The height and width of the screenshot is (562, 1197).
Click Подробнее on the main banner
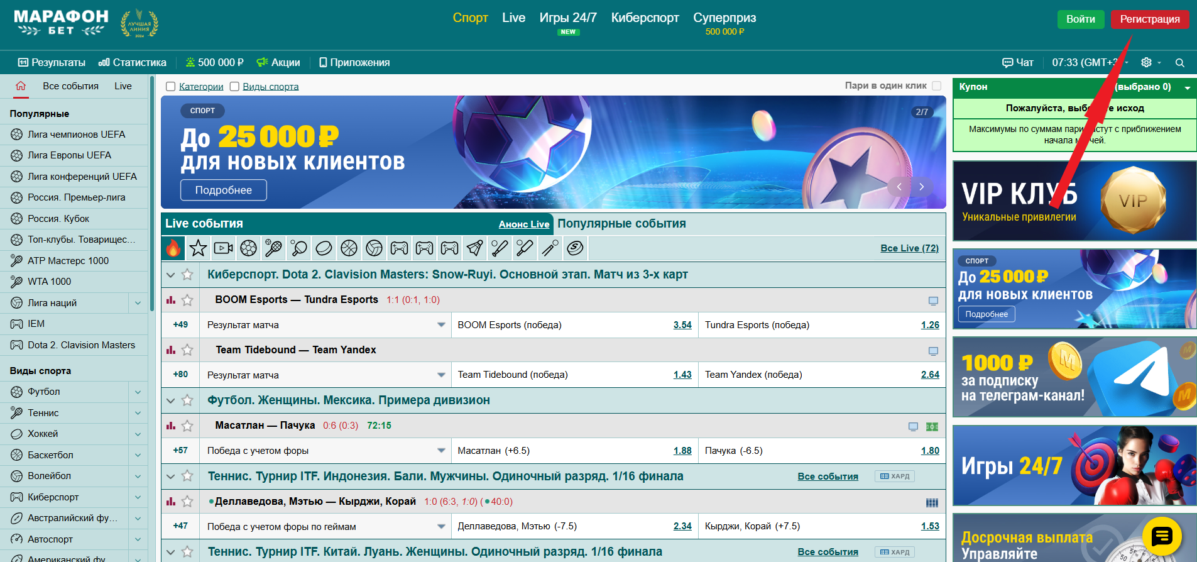click(x=224, y=190)
